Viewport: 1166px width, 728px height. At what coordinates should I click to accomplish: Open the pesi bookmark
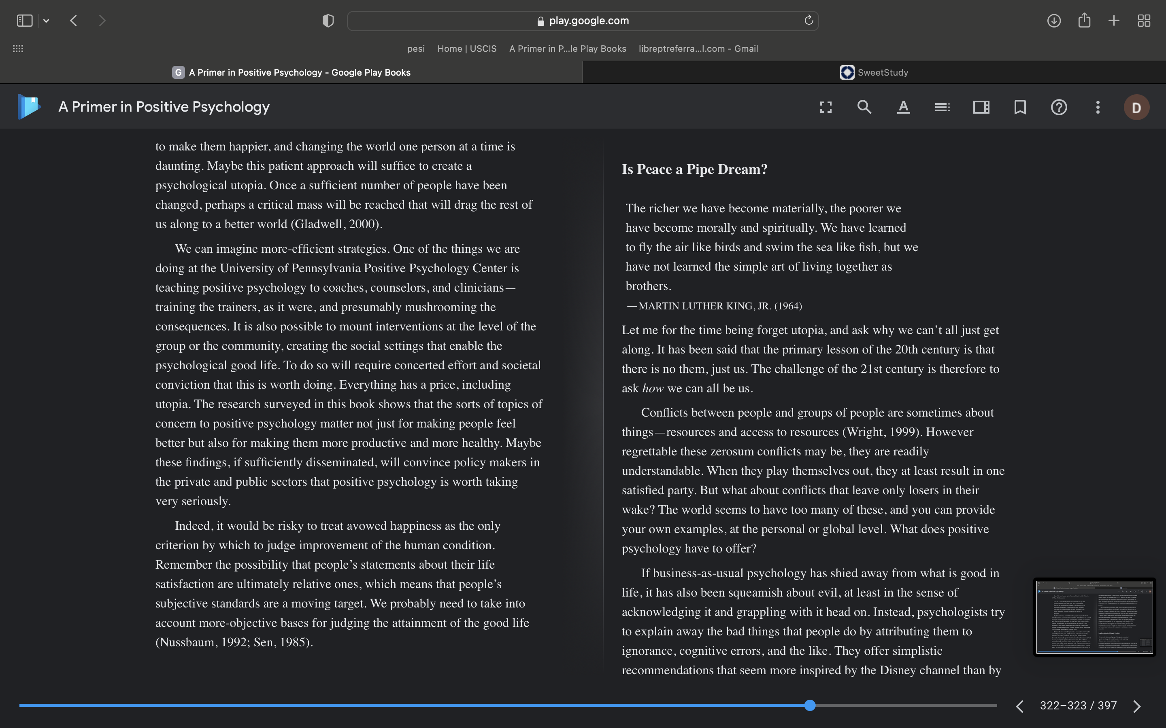(416, 49)
